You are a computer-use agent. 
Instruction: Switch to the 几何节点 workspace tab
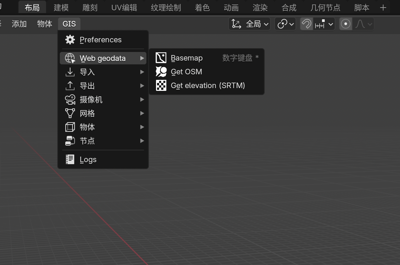tap(325, 8)
